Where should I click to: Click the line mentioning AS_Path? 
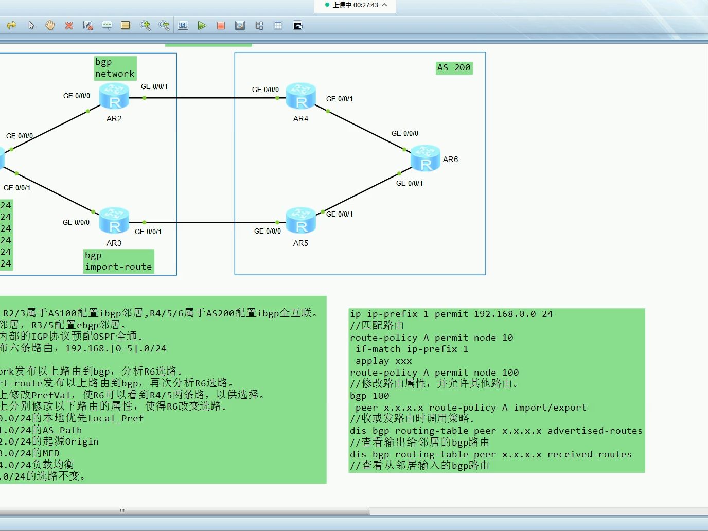tap(41, 430)
